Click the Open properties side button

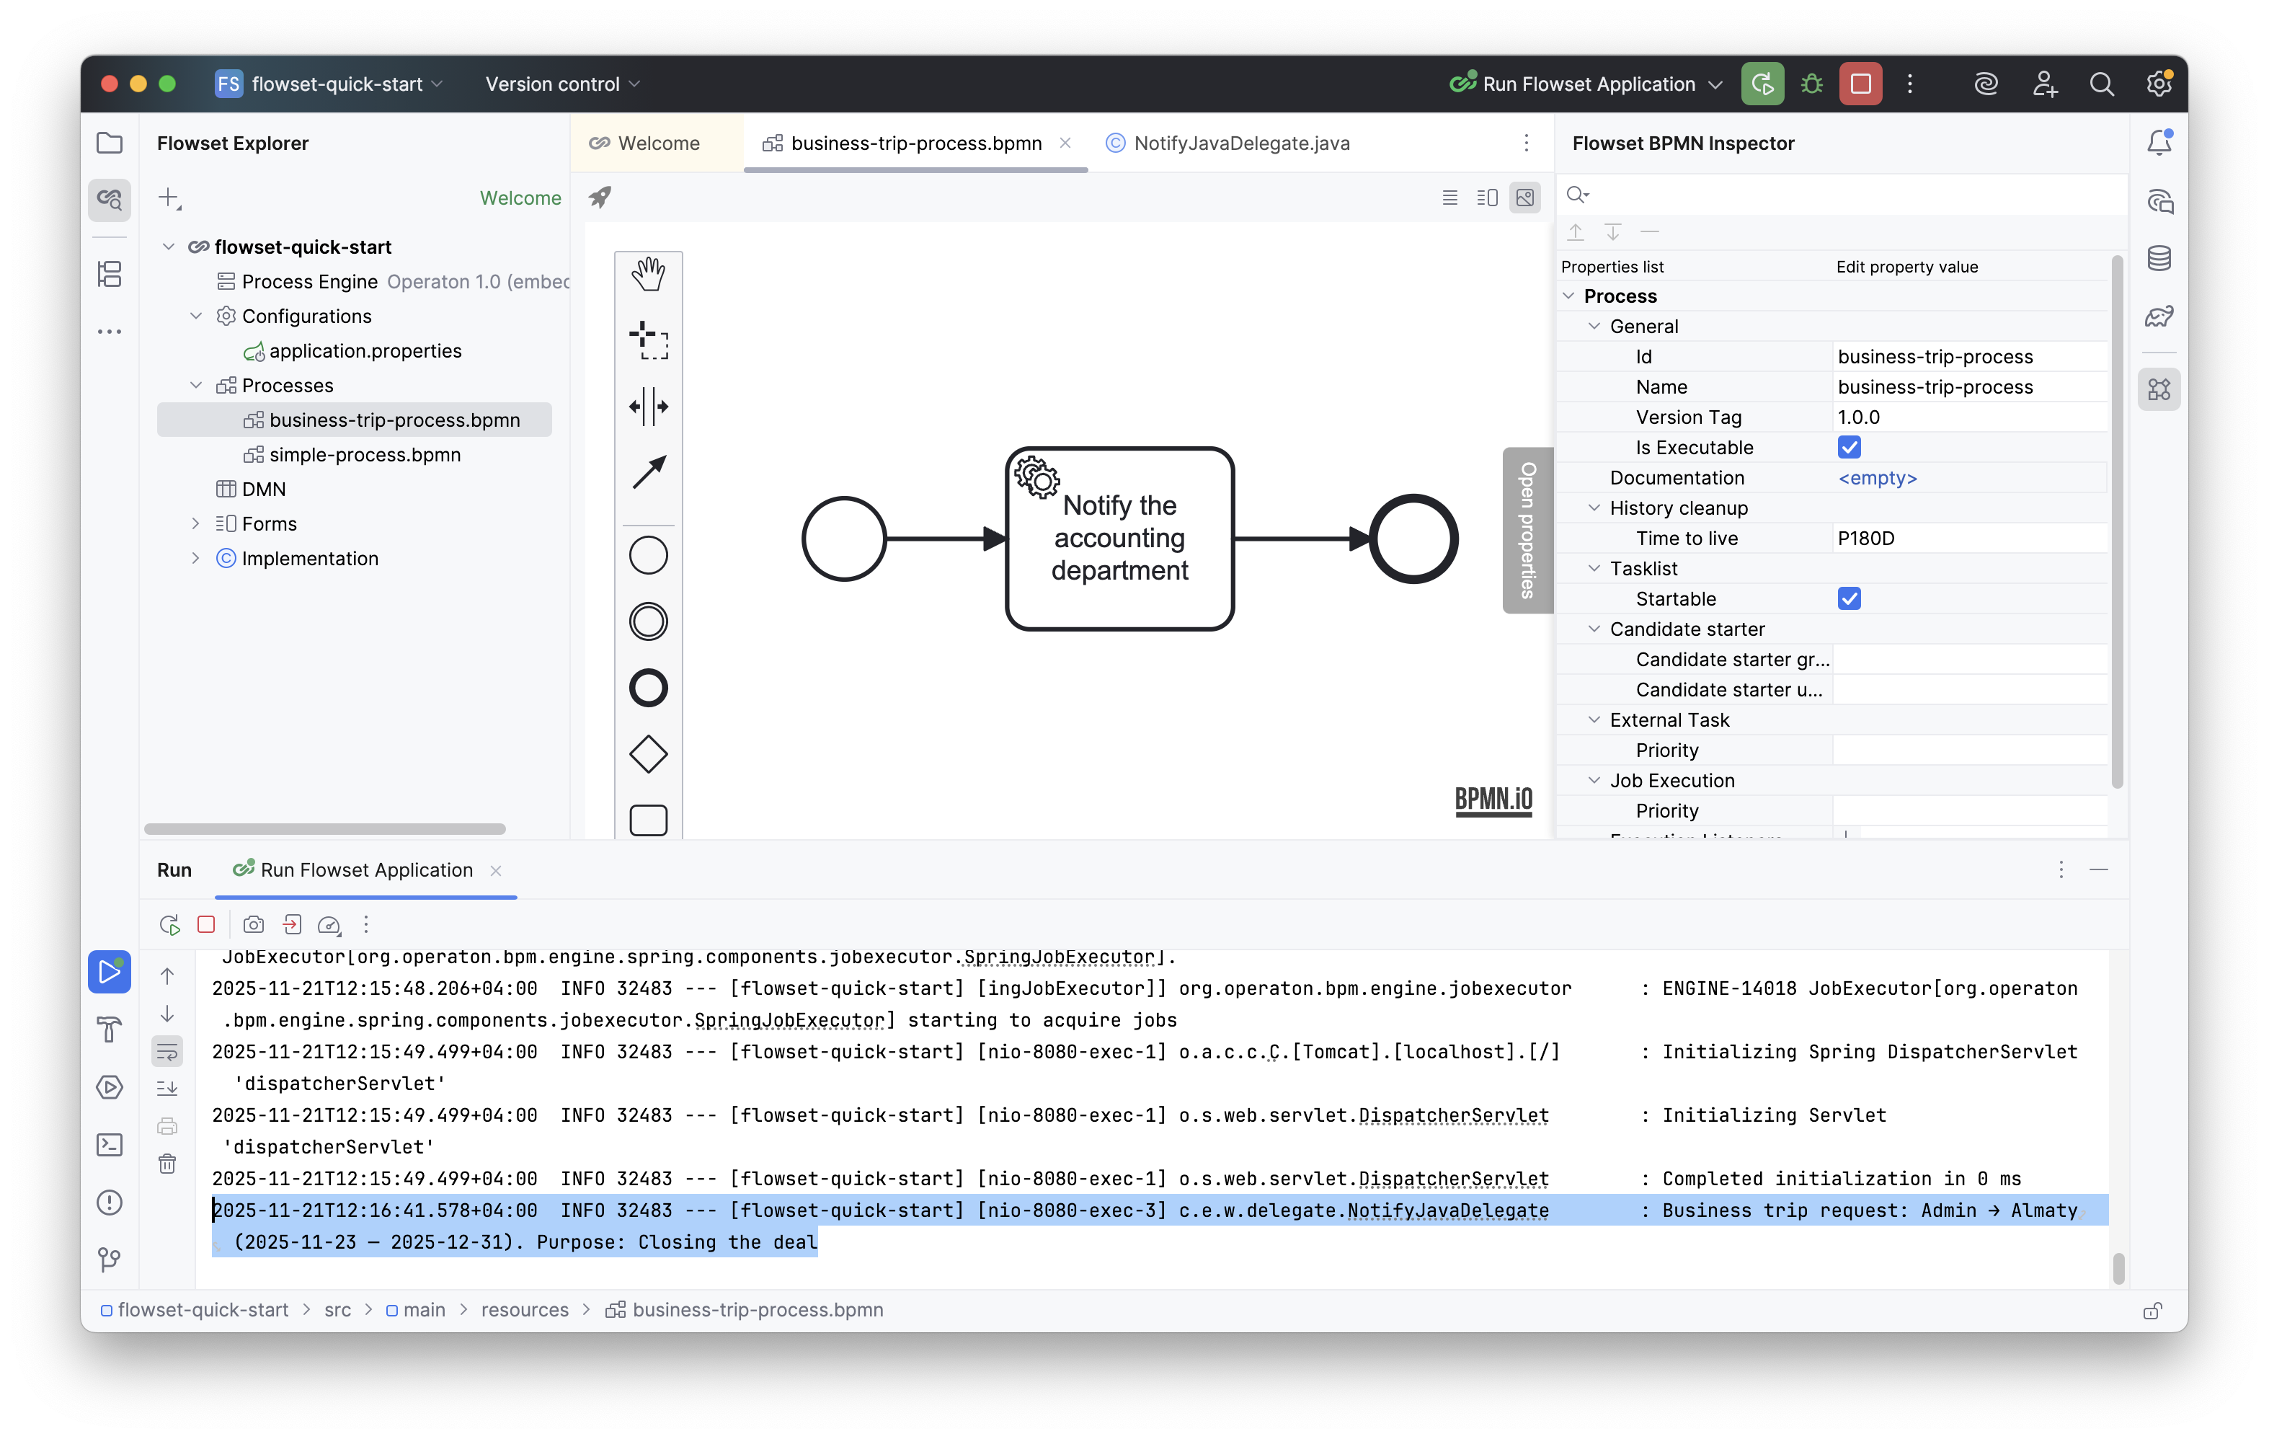[x=1527, y=531]
